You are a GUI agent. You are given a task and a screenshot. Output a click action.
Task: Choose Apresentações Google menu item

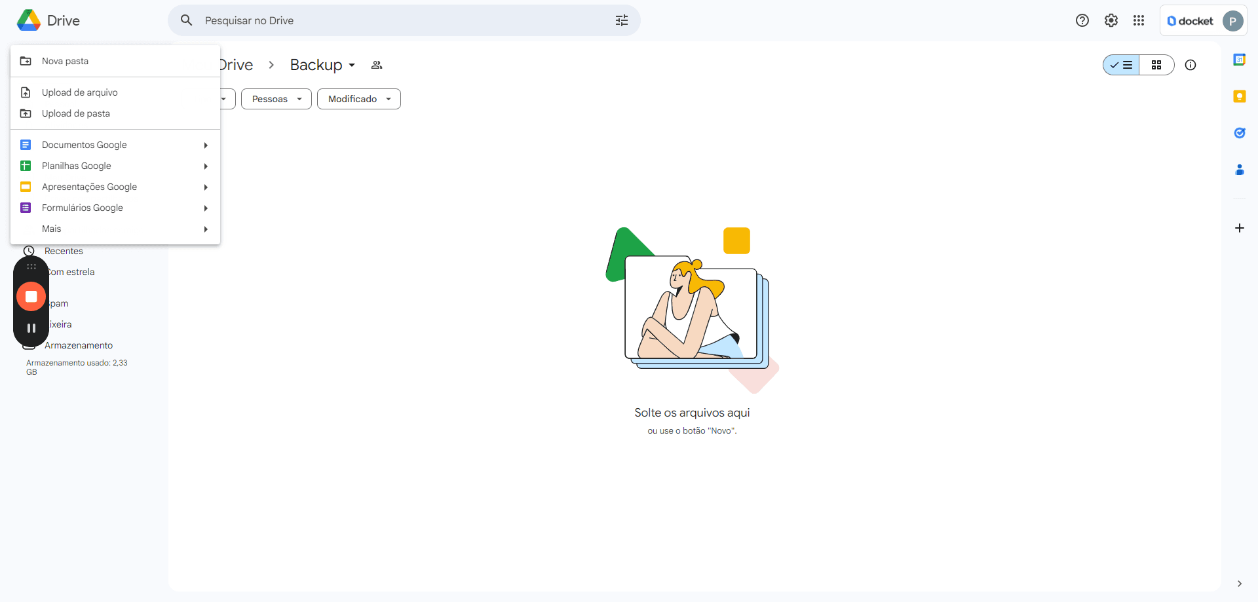pos(115,187)
